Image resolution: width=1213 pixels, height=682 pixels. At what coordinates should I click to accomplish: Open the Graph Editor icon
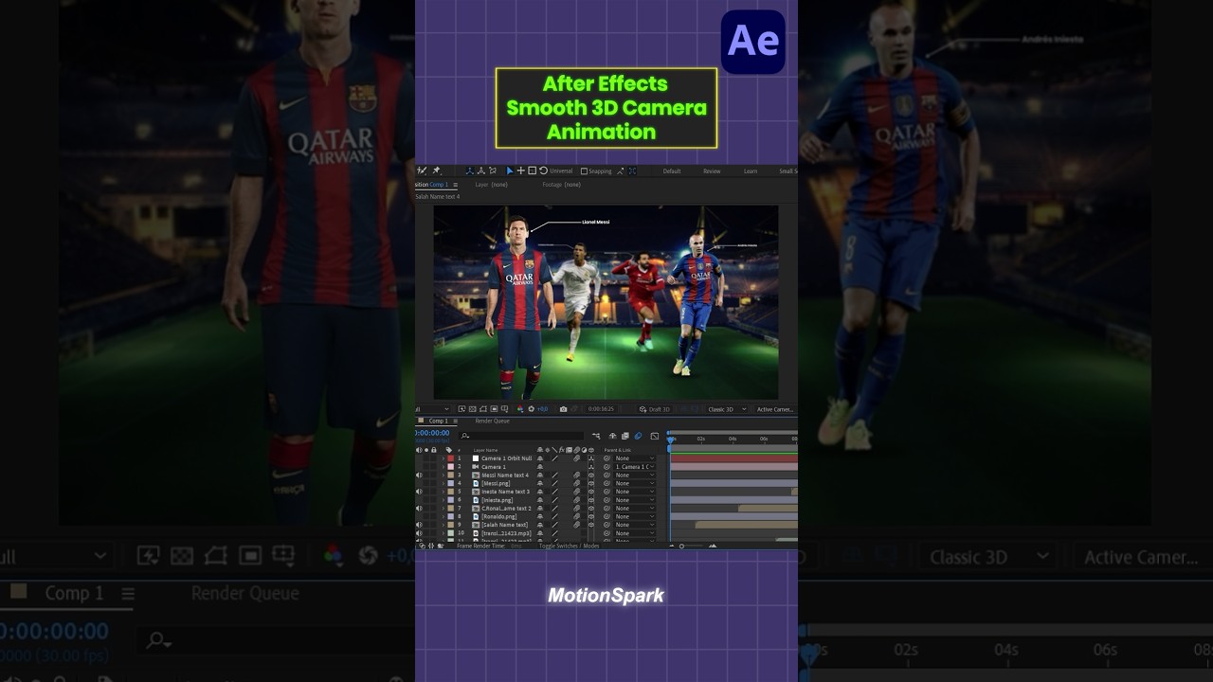click(x=655, y=436)
